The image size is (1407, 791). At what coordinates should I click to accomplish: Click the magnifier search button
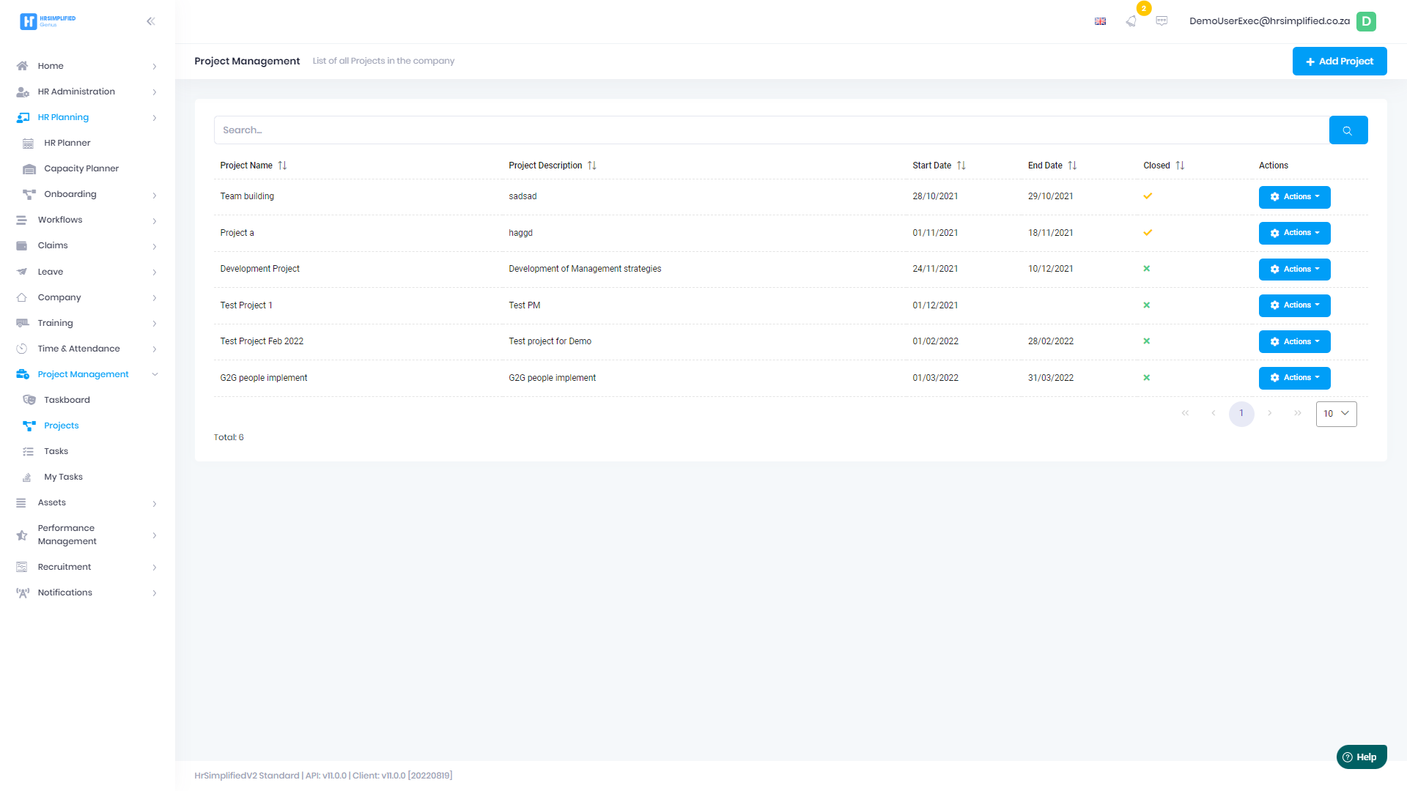[1348, 130]
